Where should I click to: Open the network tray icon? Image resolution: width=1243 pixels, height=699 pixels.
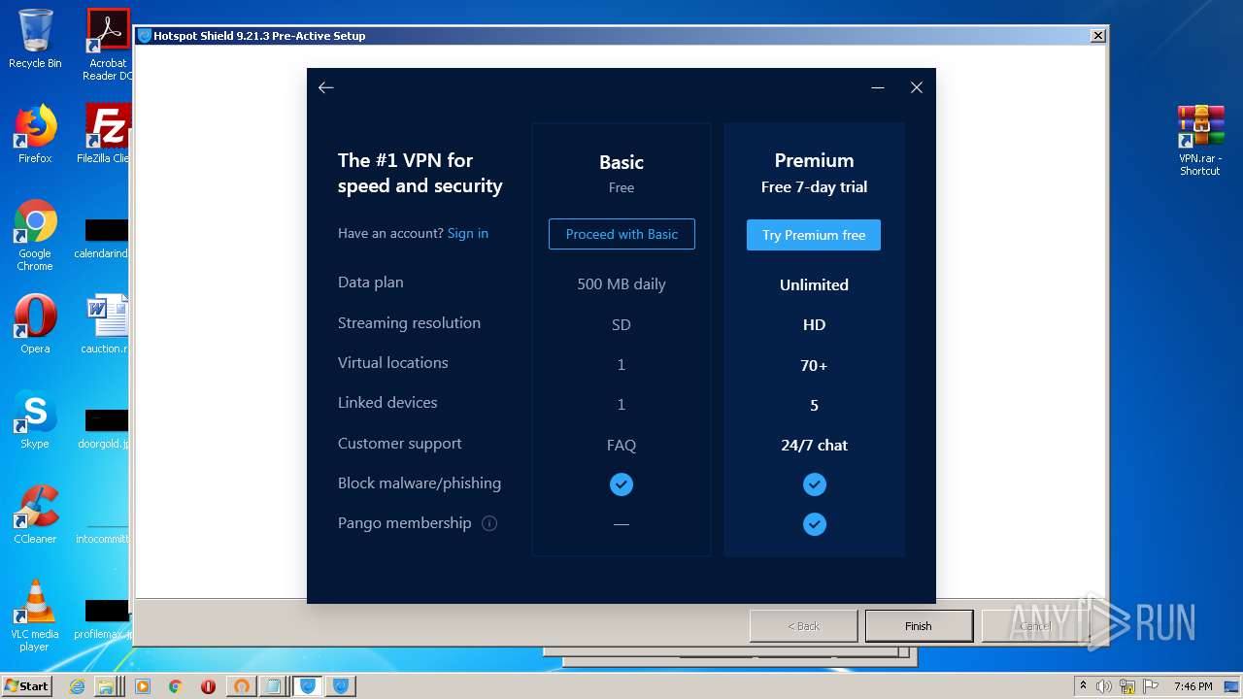point(1127,686)
